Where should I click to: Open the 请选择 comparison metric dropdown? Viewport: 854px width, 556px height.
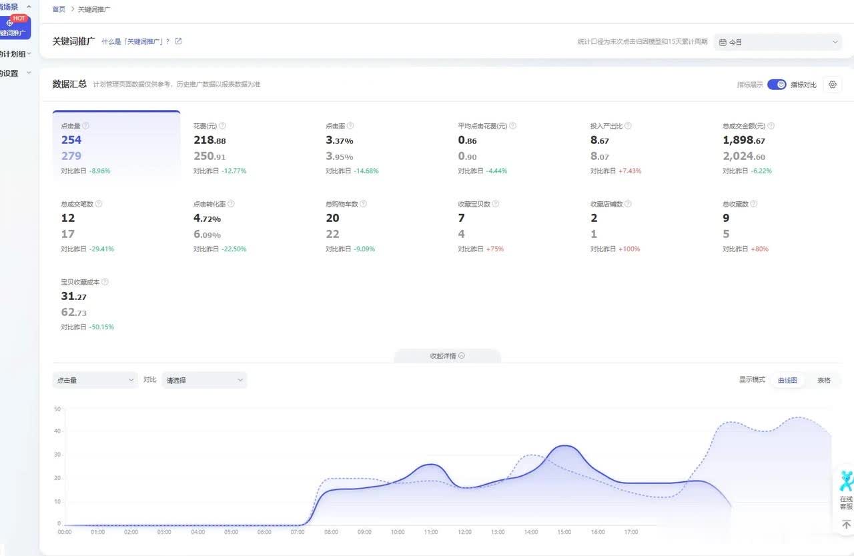point(204,380)
